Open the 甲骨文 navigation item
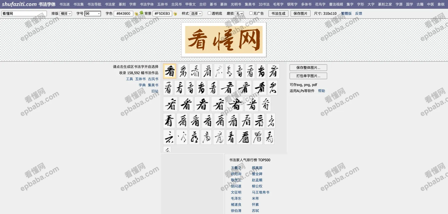 [190, 4]
